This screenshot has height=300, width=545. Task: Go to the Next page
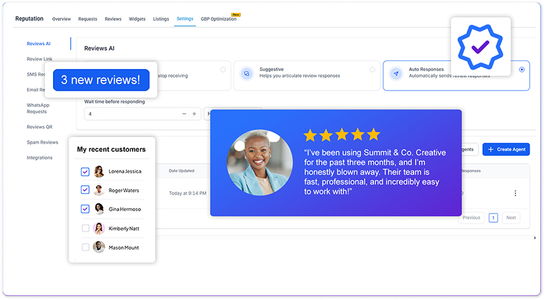[x=511, y=217]
